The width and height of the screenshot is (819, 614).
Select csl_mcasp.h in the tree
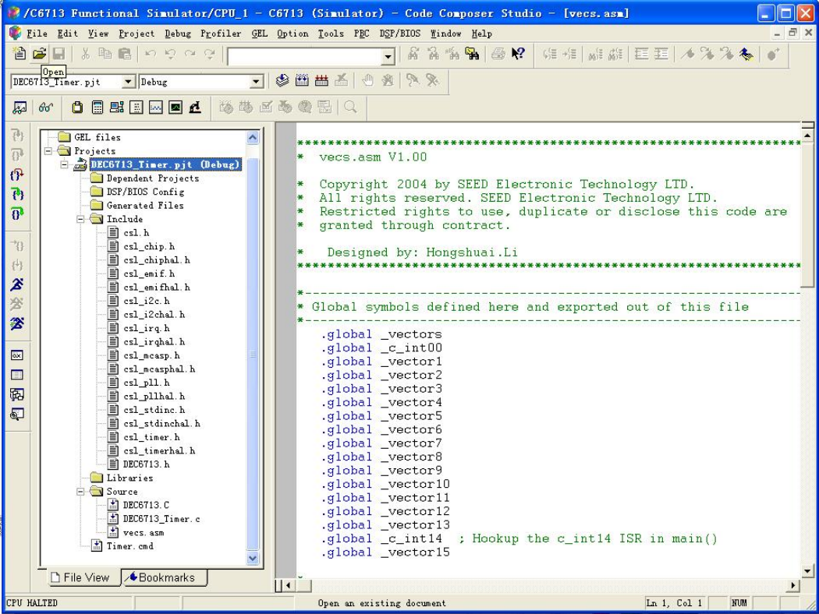pyautogui.click(x=151, y=355)
